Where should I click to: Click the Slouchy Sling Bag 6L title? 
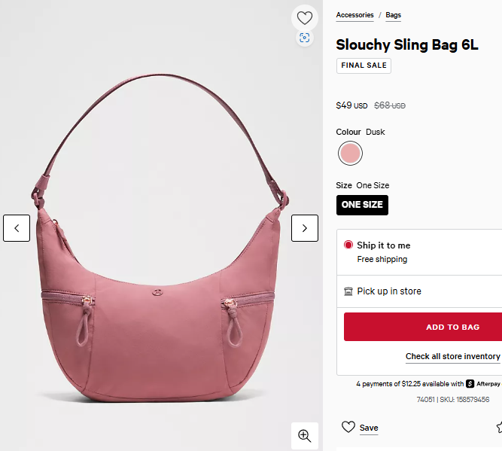click(x=406, y=44)
